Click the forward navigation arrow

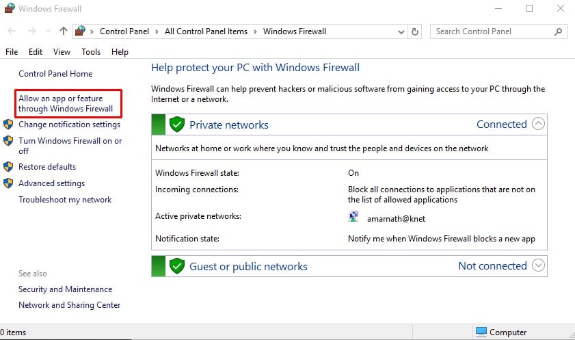coord(32,31)
